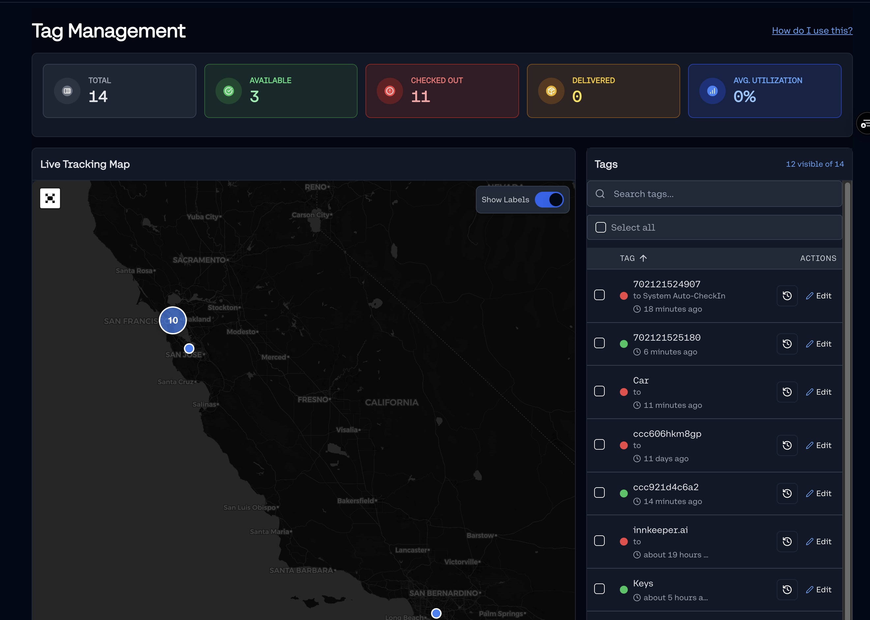Image resolution: width=870 pixels, height=620 pixels.
Task: Click the blue marker near Long Beach
Action: pyautogui.click(x=436, y=613)
